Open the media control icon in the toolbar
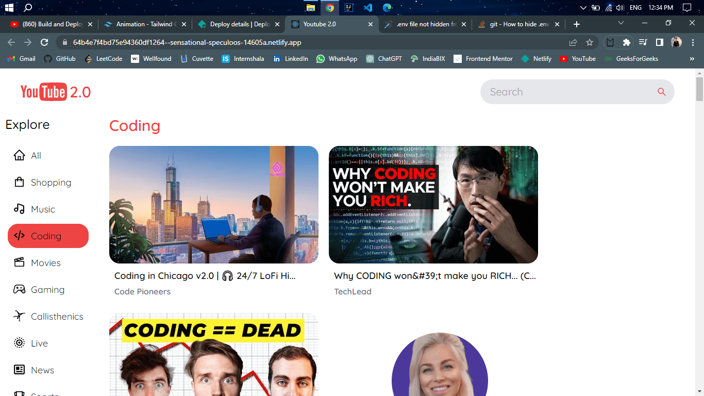 [643, 42]
